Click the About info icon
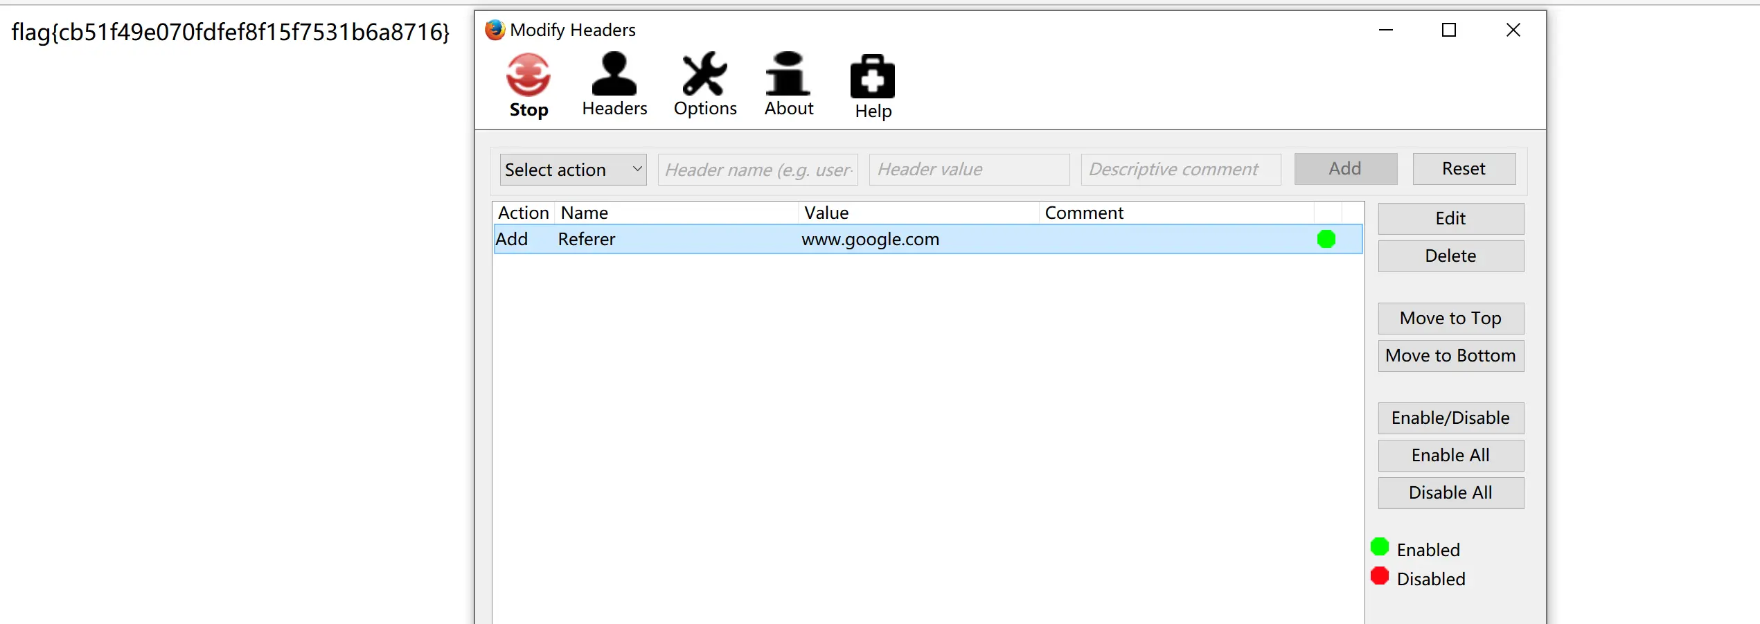 point(788,74)
